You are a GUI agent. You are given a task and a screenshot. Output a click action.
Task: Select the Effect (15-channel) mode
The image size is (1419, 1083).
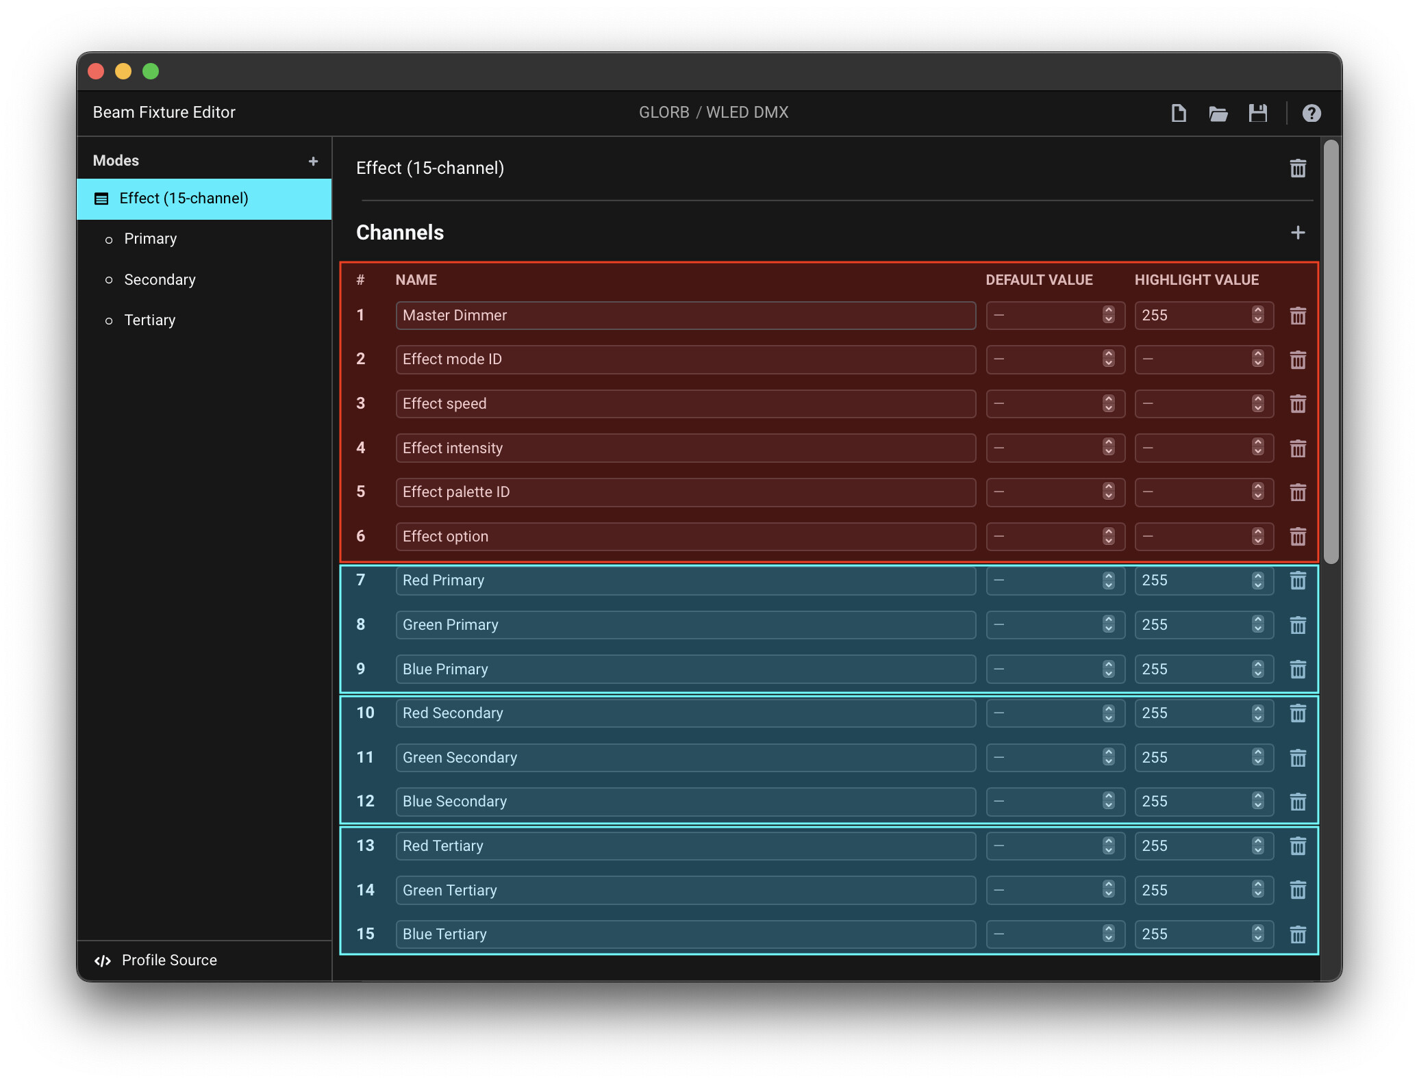pos(204,199)
